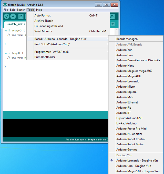Select the Arduino Mini board
This screenshot has height=174, width=164.
(x=136, y=97)
